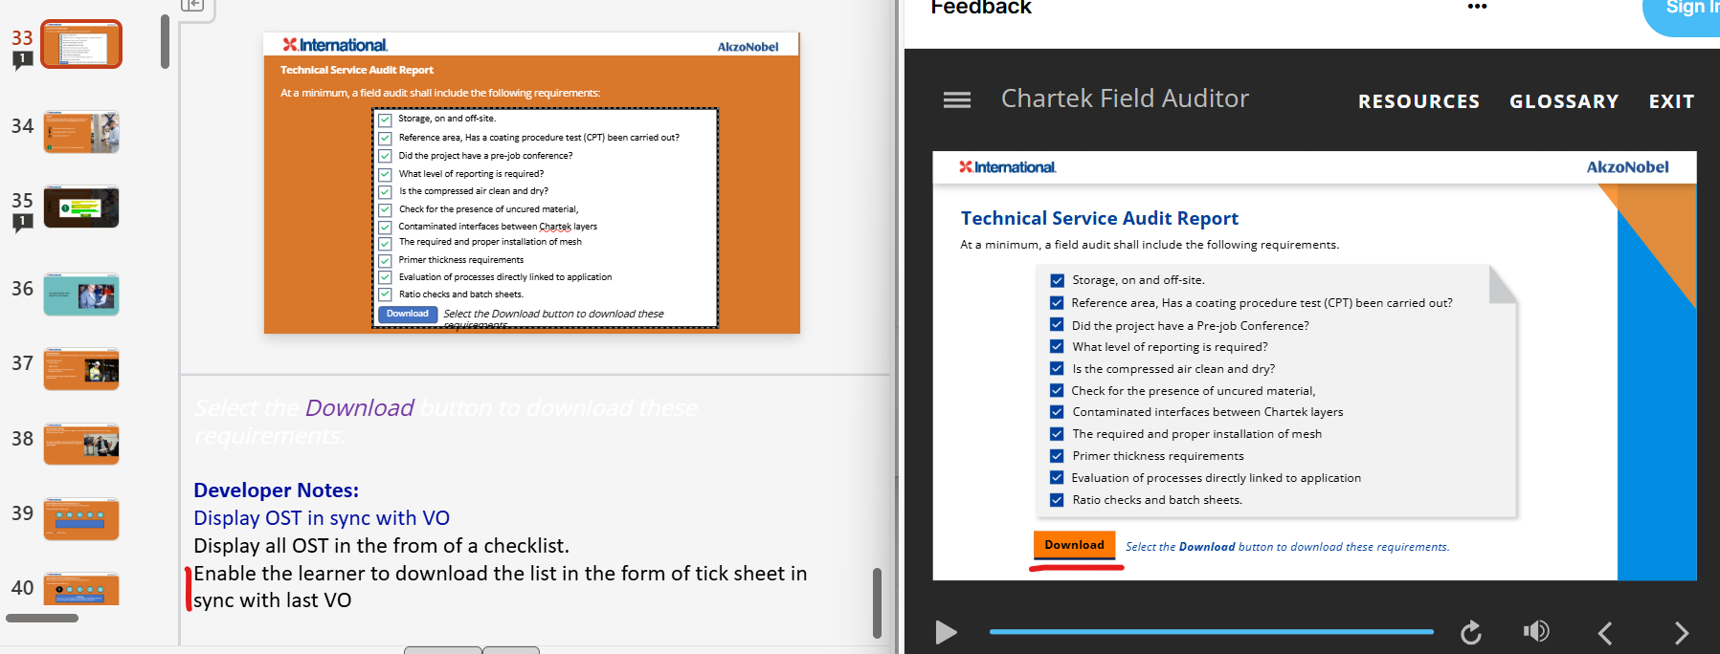Click comment icon under slide 35

(22, 223)
